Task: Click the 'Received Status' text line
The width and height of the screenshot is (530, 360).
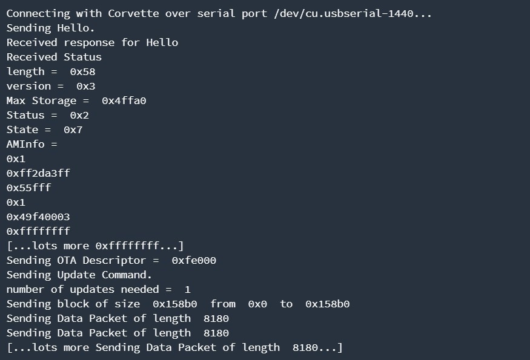Action: 54,57
